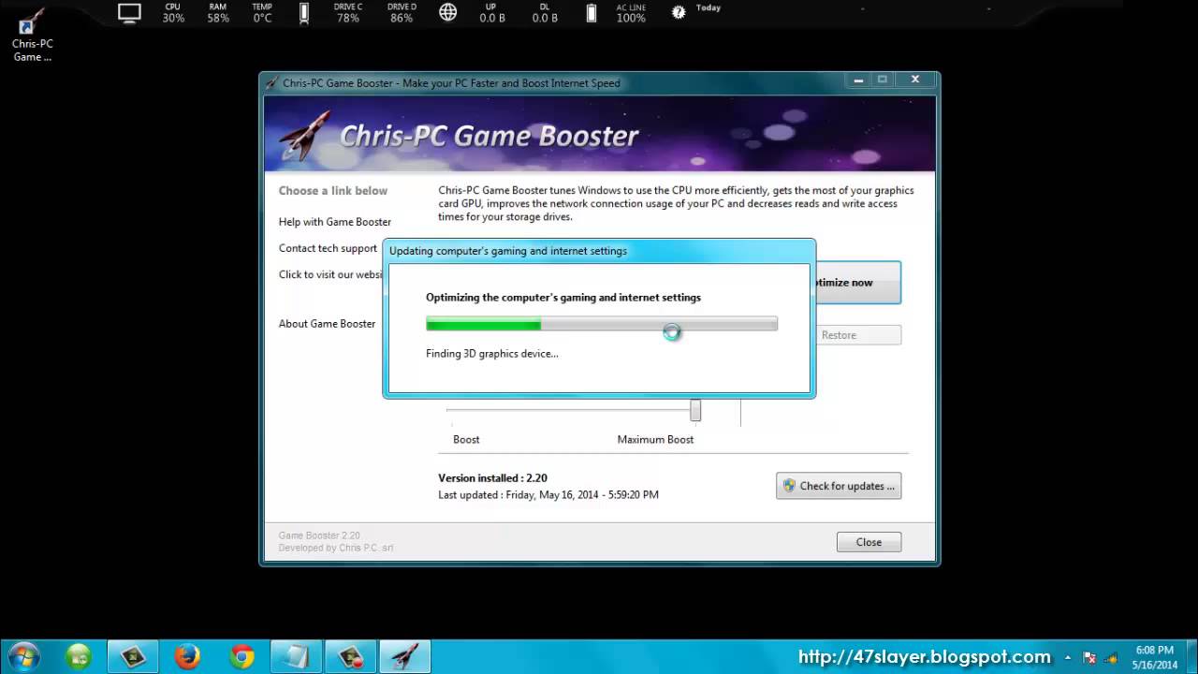1198x674 pixels.
Task: Click the Last updated date text
Action: point(548,495)
